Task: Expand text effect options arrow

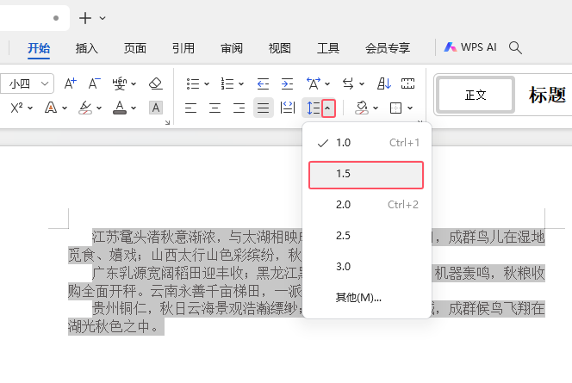Action: [65, 108]
